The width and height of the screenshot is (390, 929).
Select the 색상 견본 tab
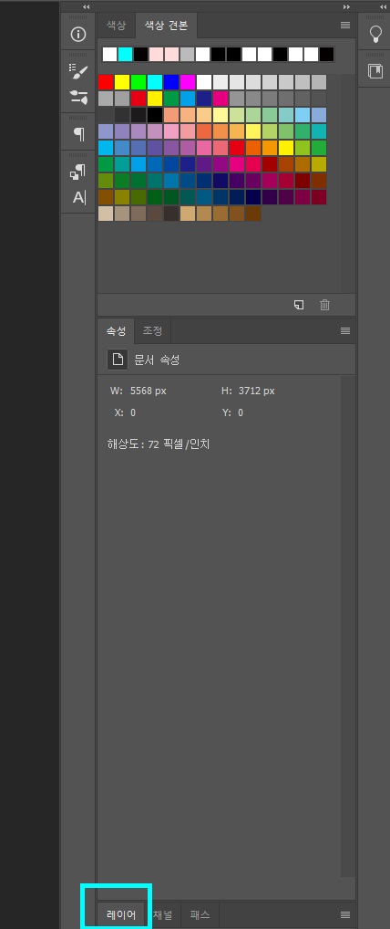(167, 26)
